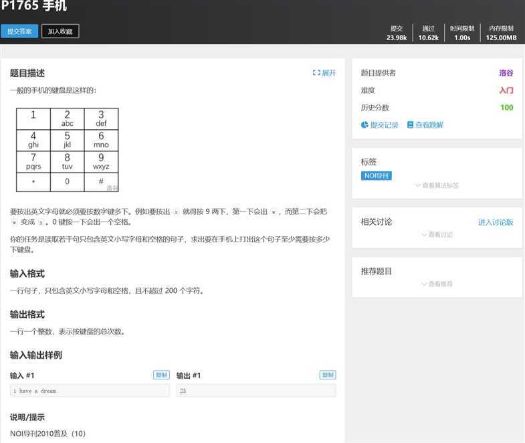Click the NOI导刊 tag

pyautogui.click(x=377, y=176)
